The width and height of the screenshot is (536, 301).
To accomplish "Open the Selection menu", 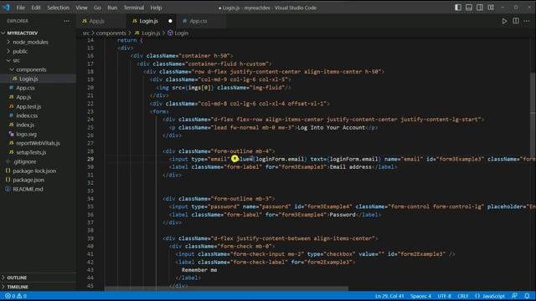I will coord(58,8).
